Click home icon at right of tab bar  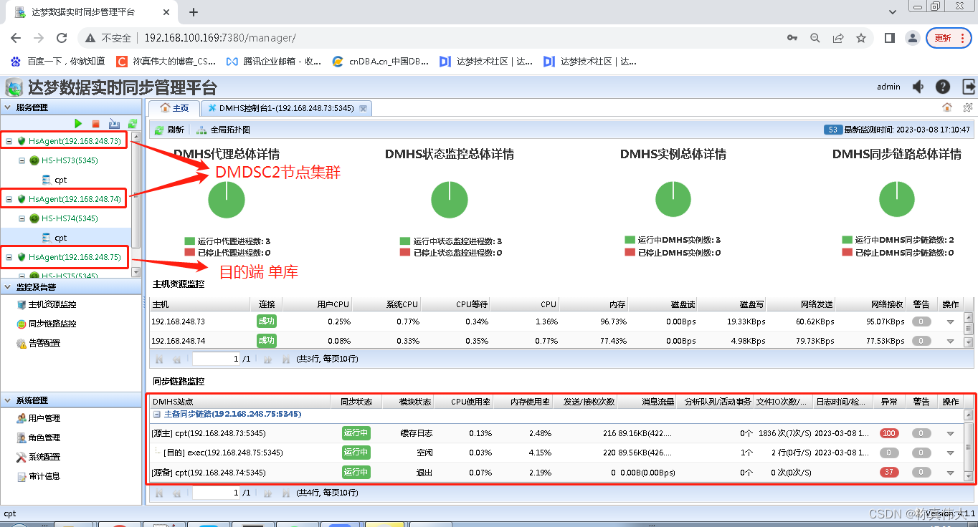[x=947, y=107]
